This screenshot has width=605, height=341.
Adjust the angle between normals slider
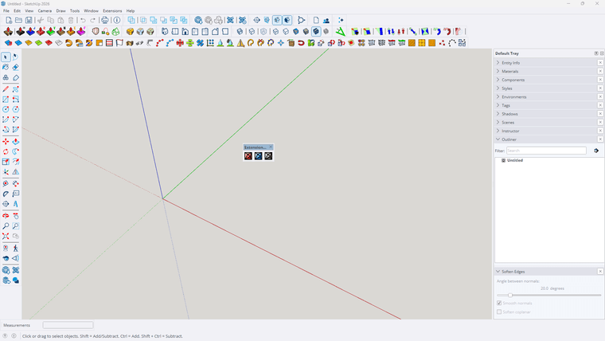pos(509,295)
